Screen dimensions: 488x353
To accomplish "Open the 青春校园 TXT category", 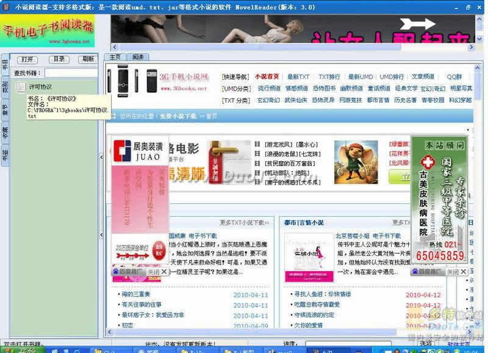I will pos(432,100).
